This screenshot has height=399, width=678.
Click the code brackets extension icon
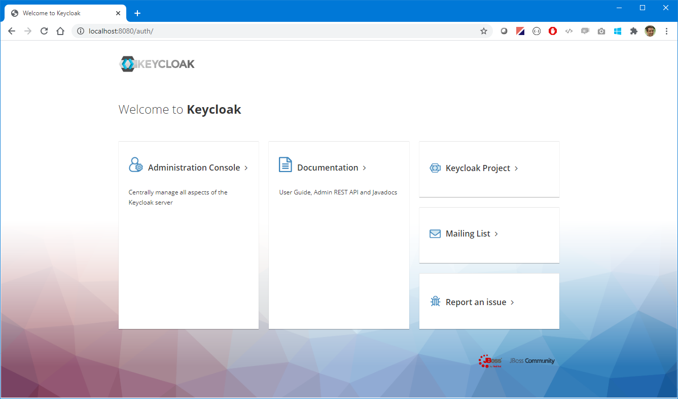[569, 31]
